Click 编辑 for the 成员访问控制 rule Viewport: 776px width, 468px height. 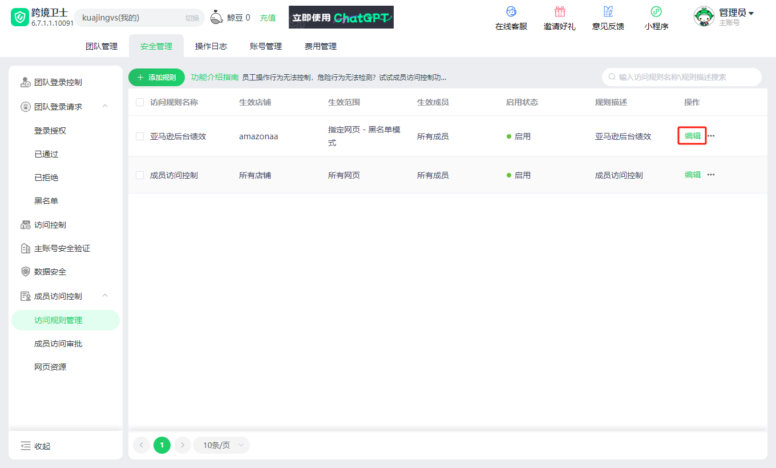click(x=693, y=175)
